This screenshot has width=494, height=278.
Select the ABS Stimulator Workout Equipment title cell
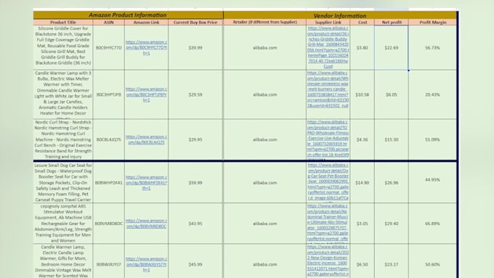(63, 224)
